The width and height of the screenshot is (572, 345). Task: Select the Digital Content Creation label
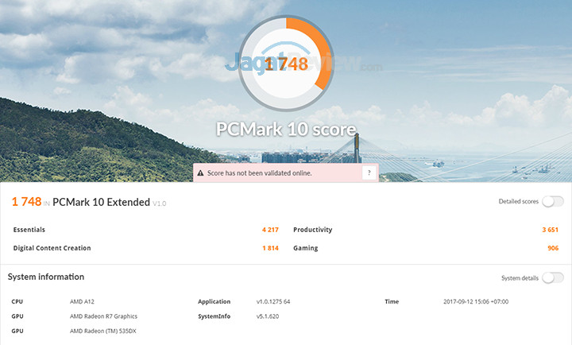(52, 248)
